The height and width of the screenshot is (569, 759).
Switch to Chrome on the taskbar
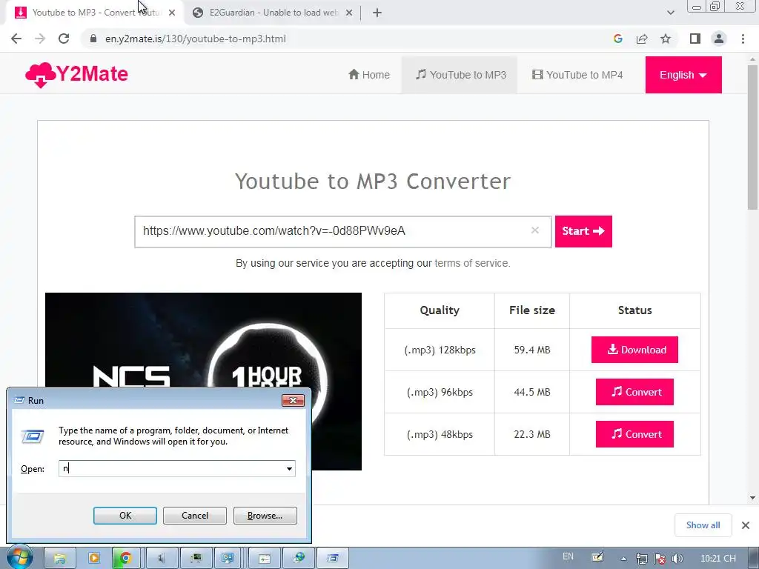click(x=126, y=559)
